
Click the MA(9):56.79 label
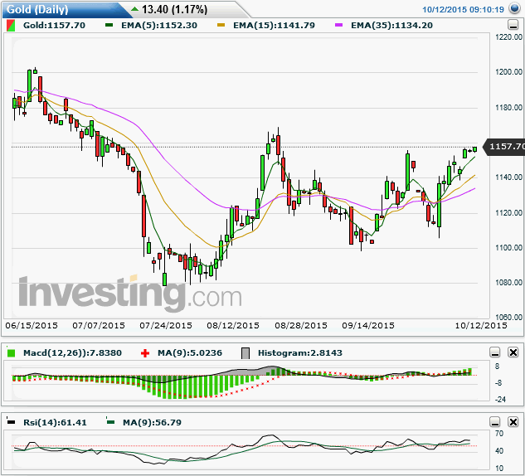[152, 422]
